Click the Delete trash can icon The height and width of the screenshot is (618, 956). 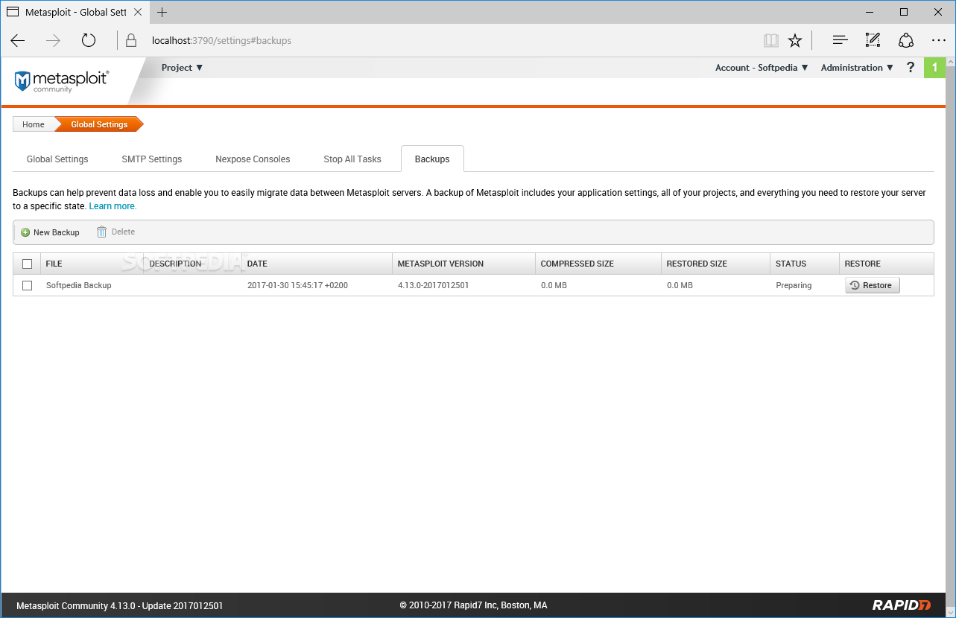click(102, 232)
